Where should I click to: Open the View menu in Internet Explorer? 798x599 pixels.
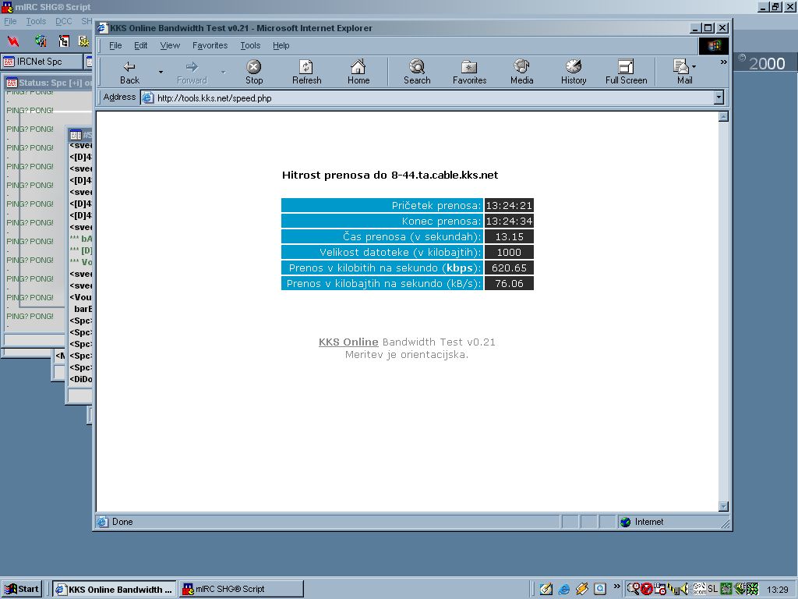point(170,45)
